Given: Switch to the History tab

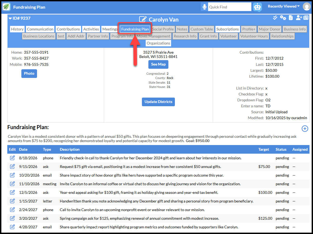Looking at the screenshot, I should tap(17, 29).
